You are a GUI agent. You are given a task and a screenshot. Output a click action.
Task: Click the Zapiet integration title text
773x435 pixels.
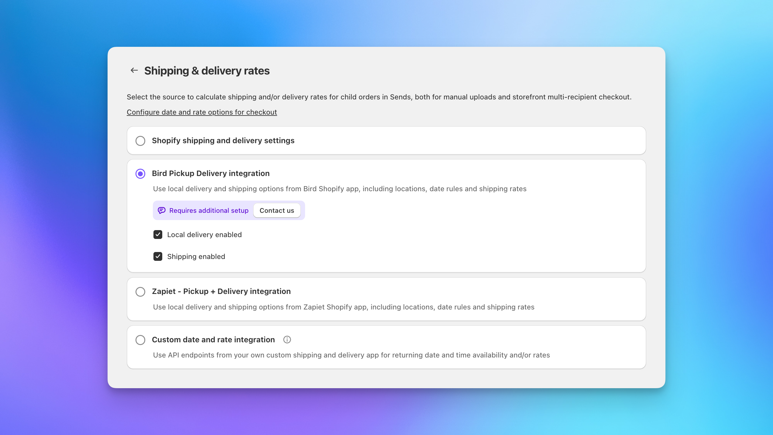[221, 291]
